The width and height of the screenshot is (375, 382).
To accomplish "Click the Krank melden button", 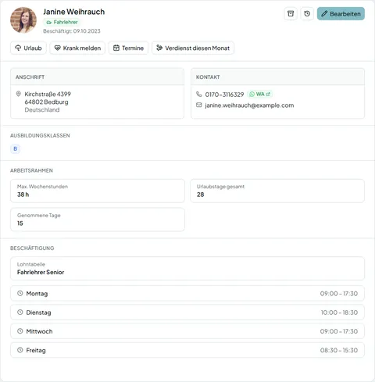I will 77,48.
